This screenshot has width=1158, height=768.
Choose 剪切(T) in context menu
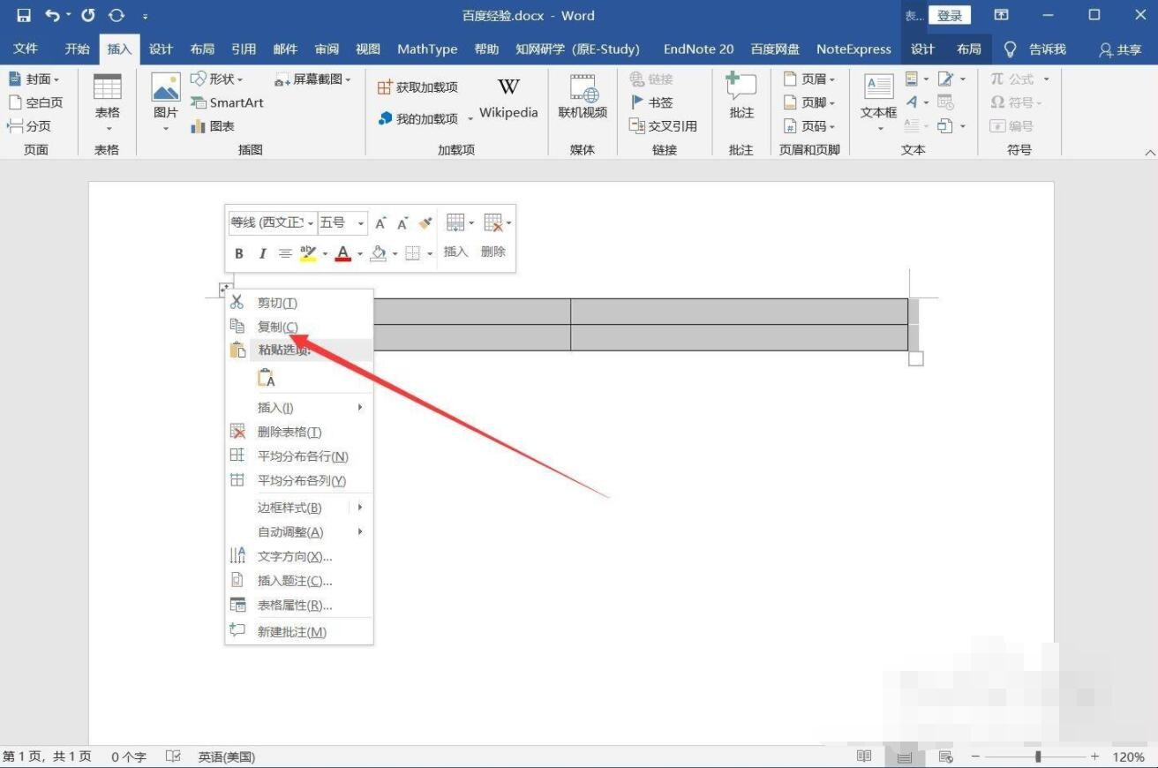coord(299,303)
